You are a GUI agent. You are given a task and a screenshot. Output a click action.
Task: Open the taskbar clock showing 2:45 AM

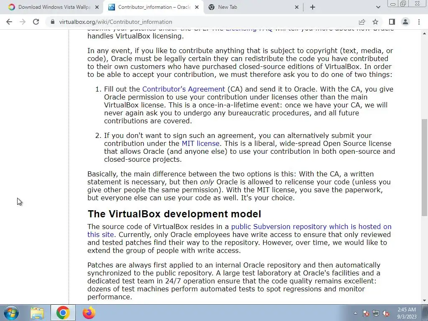tap(407, 313)
